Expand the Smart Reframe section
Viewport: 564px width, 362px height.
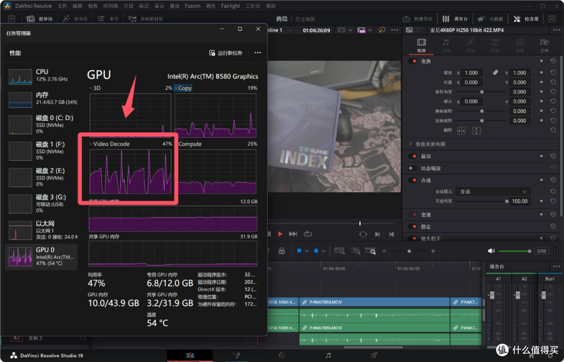point(411,144)
